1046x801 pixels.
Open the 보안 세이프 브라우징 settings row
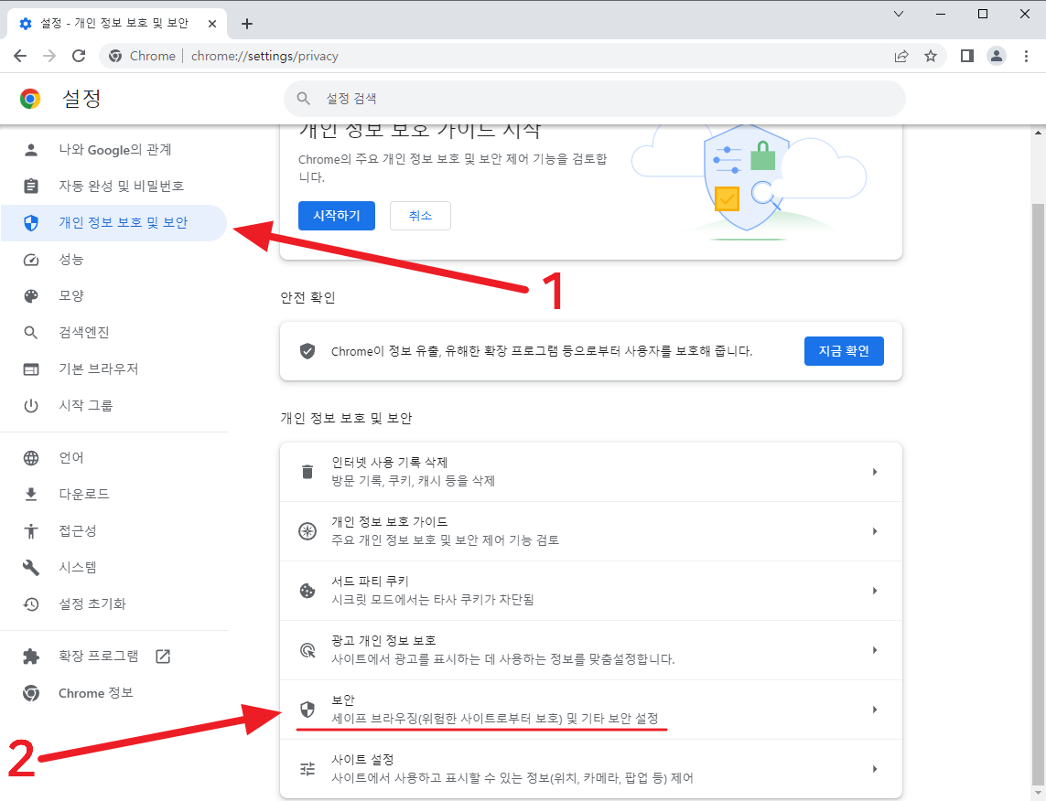coord(591,710)
